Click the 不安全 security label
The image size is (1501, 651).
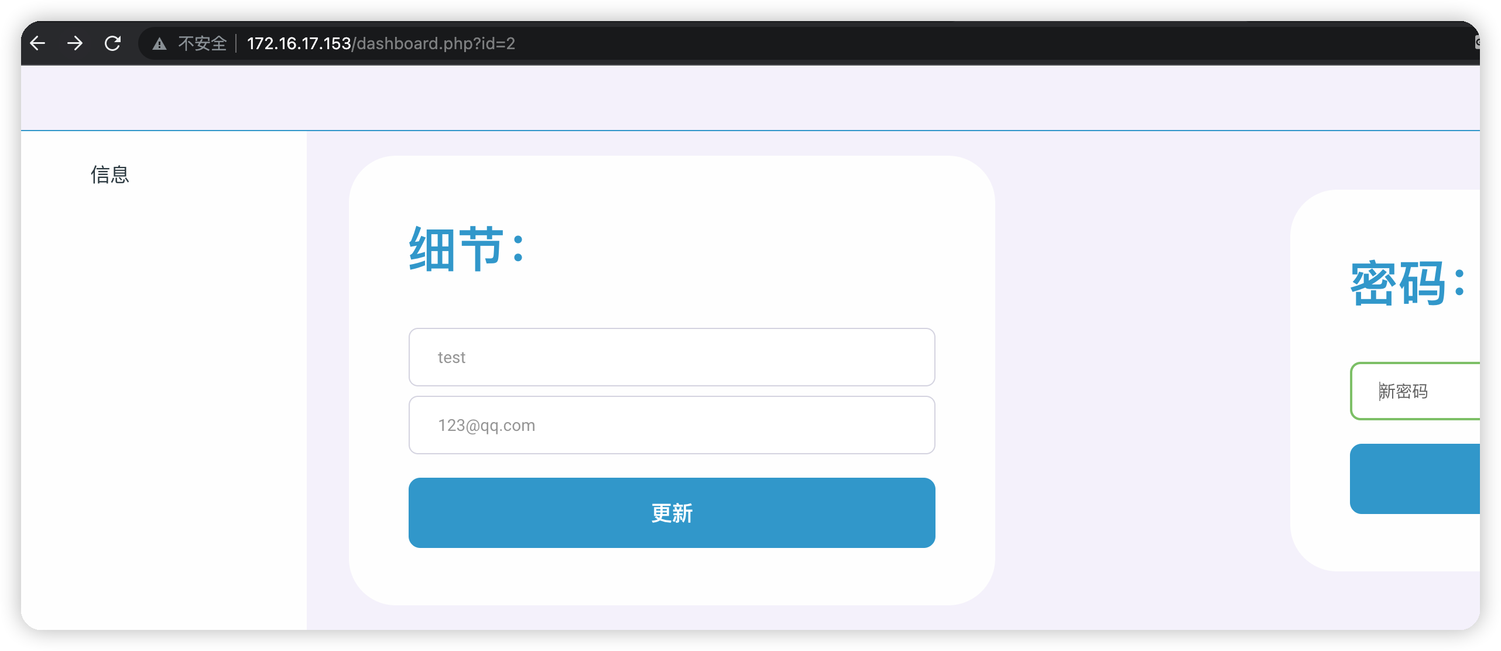click(x=202, y=44)
